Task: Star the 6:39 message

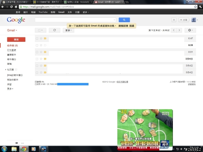Action: (x=41, y=45)
